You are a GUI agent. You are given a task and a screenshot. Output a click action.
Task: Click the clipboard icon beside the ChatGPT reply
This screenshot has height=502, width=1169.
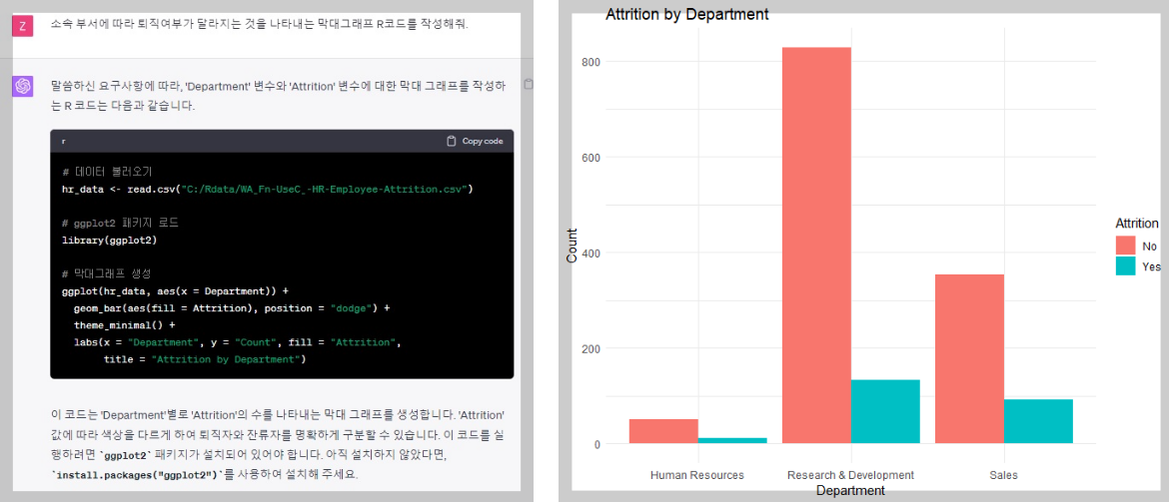pos(529,84)
